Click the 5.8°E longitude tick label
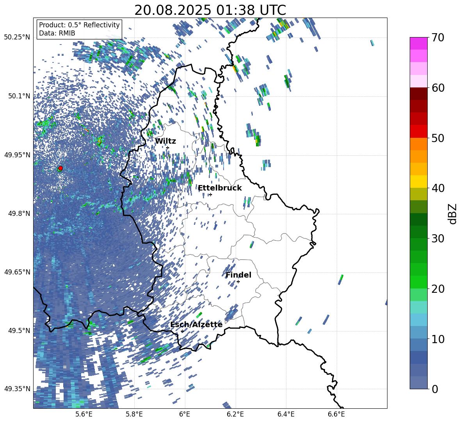Screen dimensions: 462x422 (x=135, y=414)
